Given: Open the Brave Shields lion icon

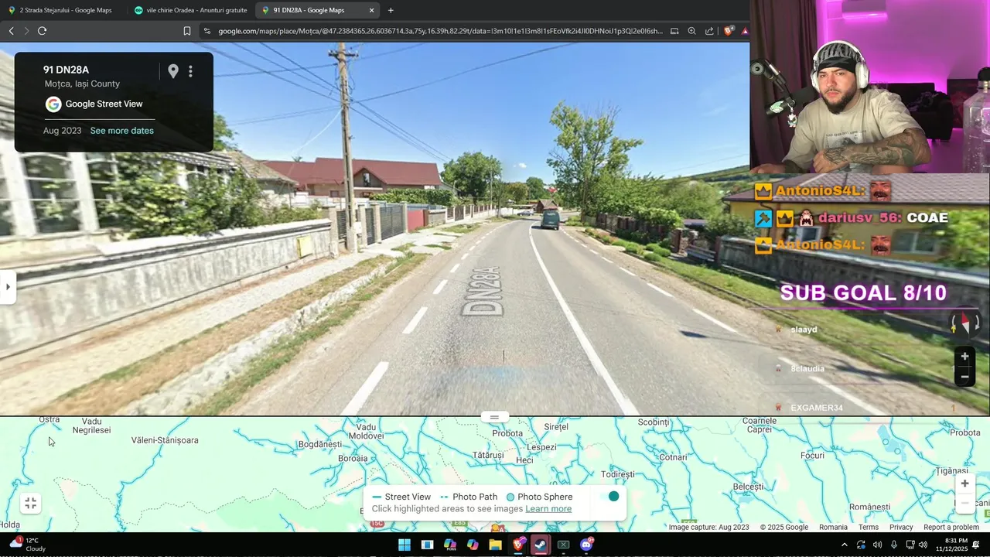Looking at the screenshot, I should tap(729, 31).
